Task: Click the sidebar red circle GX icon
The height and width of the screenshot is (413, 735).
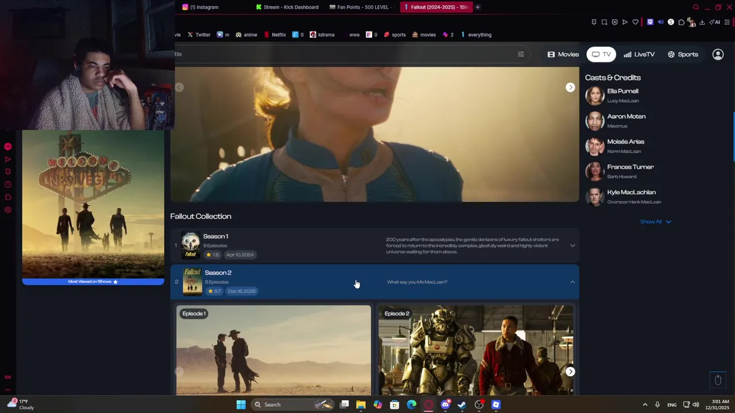Action: [8, 147]
